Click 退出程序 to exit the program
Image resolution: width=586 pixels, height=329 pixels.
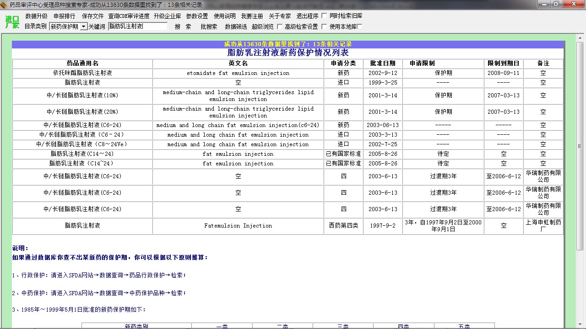click(307, 16)
